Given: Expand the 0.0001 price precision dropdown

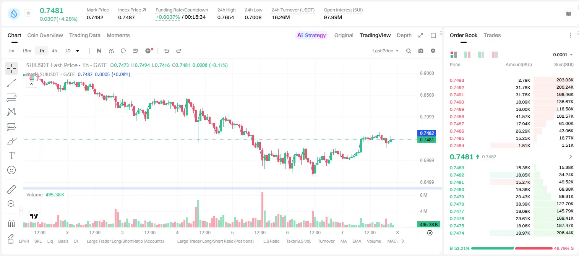Looking at the screenshot, I should coord(563,55).
